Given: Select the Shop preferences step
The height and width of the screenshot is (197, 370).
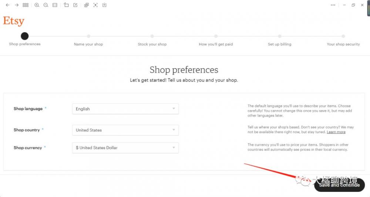Looking at the screenshot, I should coord(24,39).
